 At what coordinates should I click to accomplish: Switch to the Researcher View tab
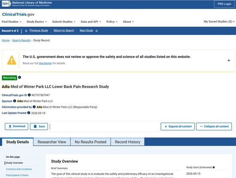(x=52, y=142)
